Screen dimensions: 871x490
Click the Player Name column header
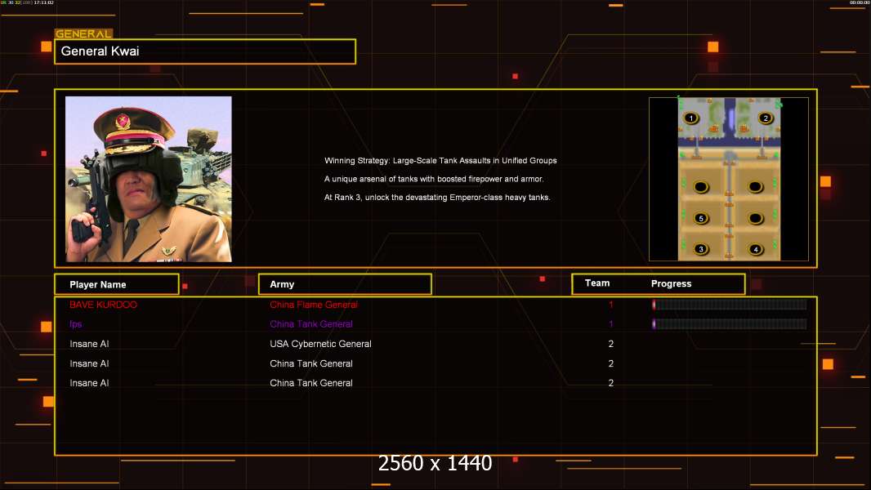[117, 284]
